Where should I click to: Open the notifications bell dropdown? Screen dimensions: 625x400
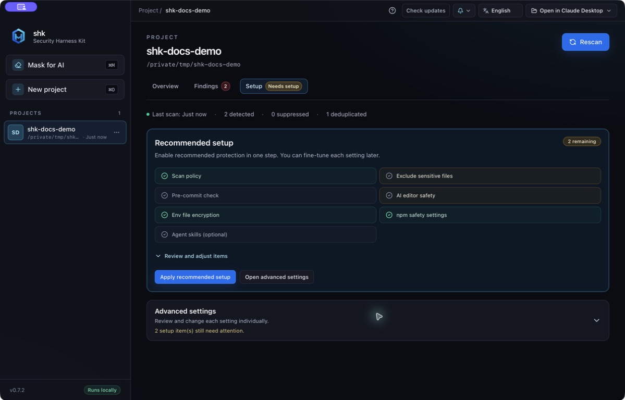463,11
